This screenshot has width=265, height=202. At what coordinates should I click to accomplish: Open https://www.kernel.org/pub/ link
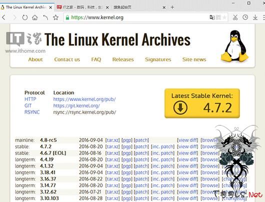pyautogui.click(x=84, y=99)
